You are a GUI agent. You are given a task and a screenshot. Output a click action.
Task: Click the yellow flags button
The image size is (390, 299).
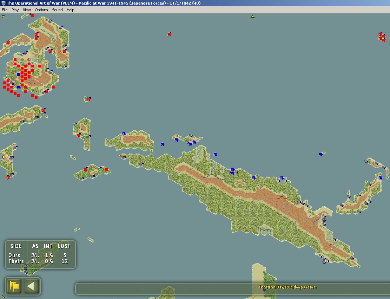pyautogui.click(x=14, y=286)
